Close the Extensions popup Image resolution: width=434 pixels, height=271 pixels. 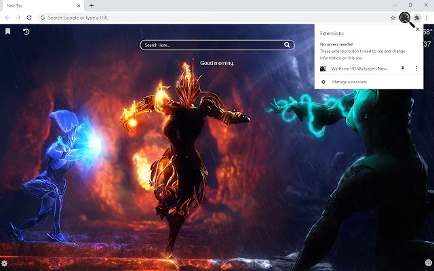(x=418, y=29)
